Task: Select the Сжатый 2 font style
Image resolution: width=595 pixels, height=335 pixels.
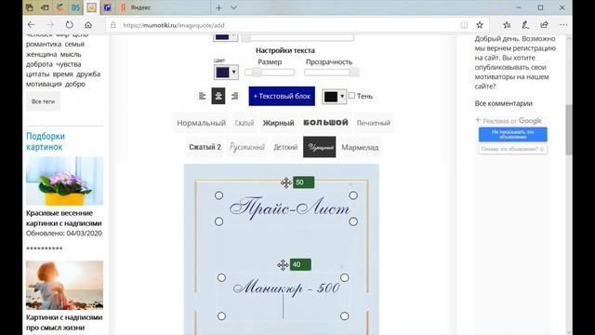Action: (205, 147)
